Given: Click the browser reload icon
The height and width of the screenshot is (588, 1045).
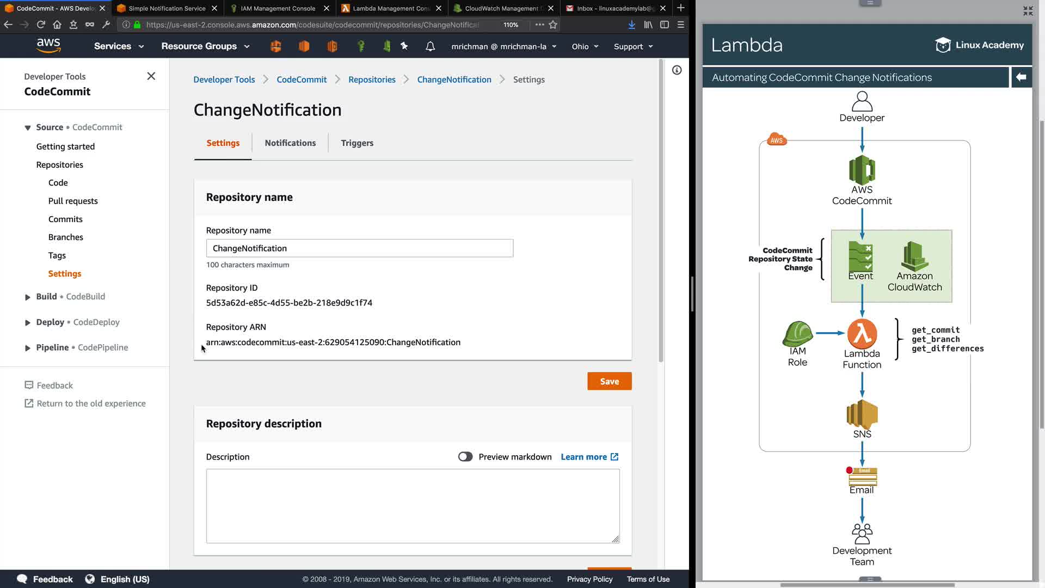Looking at the screenshot, I should [41, 24].
